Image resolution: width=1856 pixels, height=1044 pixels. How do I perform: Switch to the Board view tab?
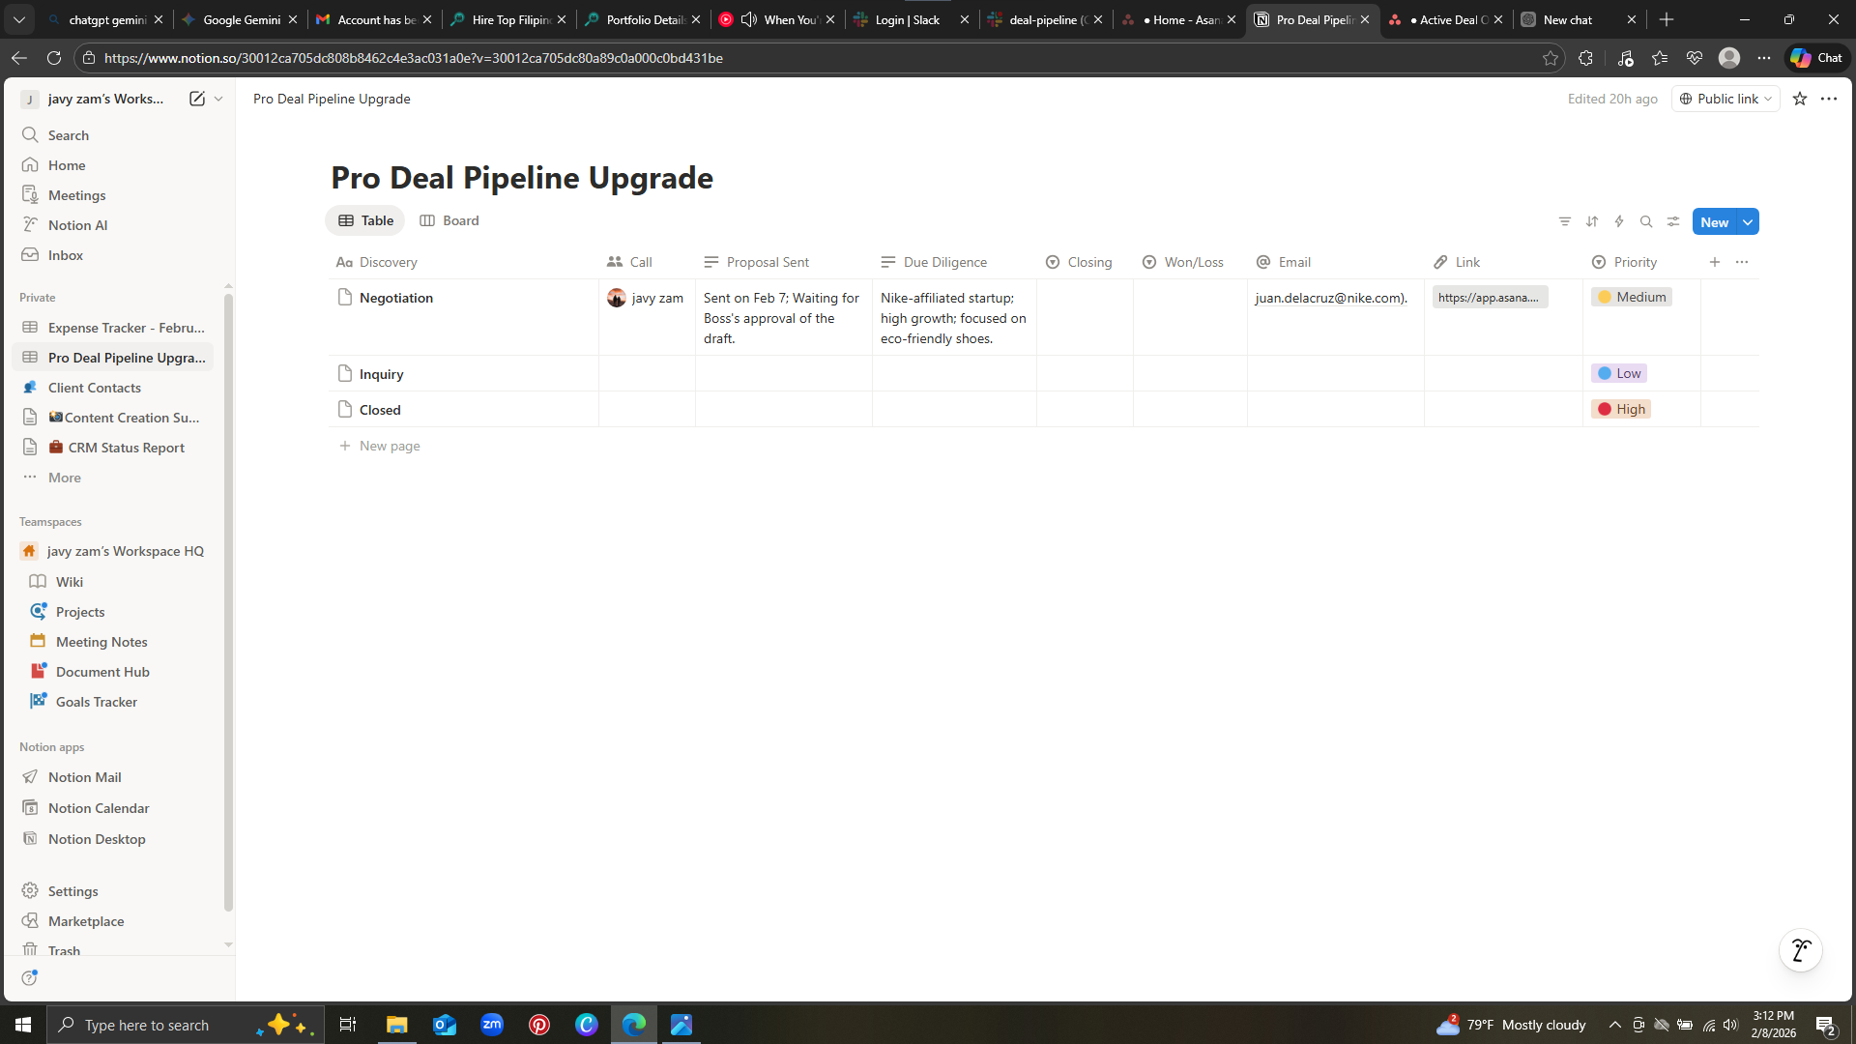coord(449,220)
